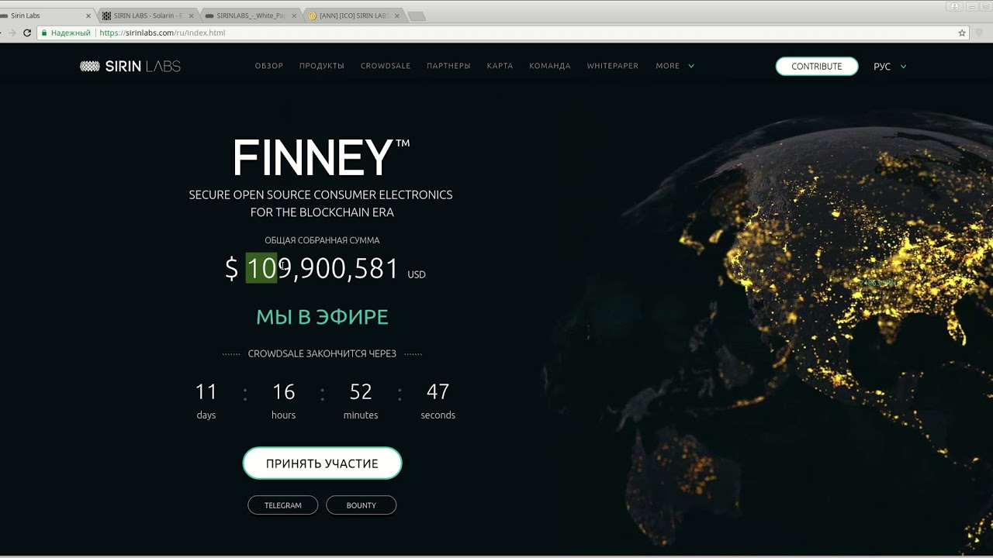Switch to the SIRIN LABS - Solarin tab
Screen dimensions: 993x558
(147, 15)
